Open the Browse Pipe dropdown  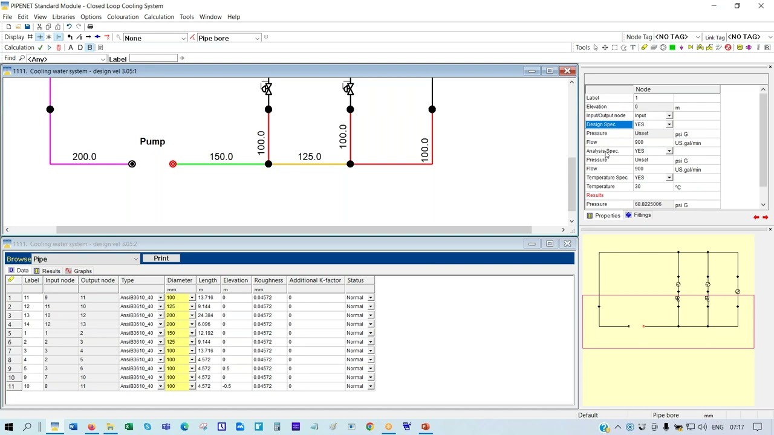pos(135,259)
